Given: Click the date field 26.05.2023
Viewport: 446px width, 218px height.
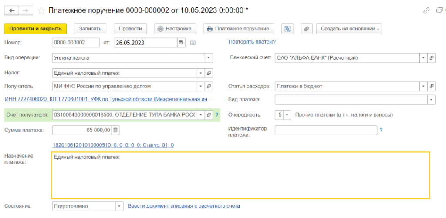Looking at the screenshot, I should pos(145,43).
